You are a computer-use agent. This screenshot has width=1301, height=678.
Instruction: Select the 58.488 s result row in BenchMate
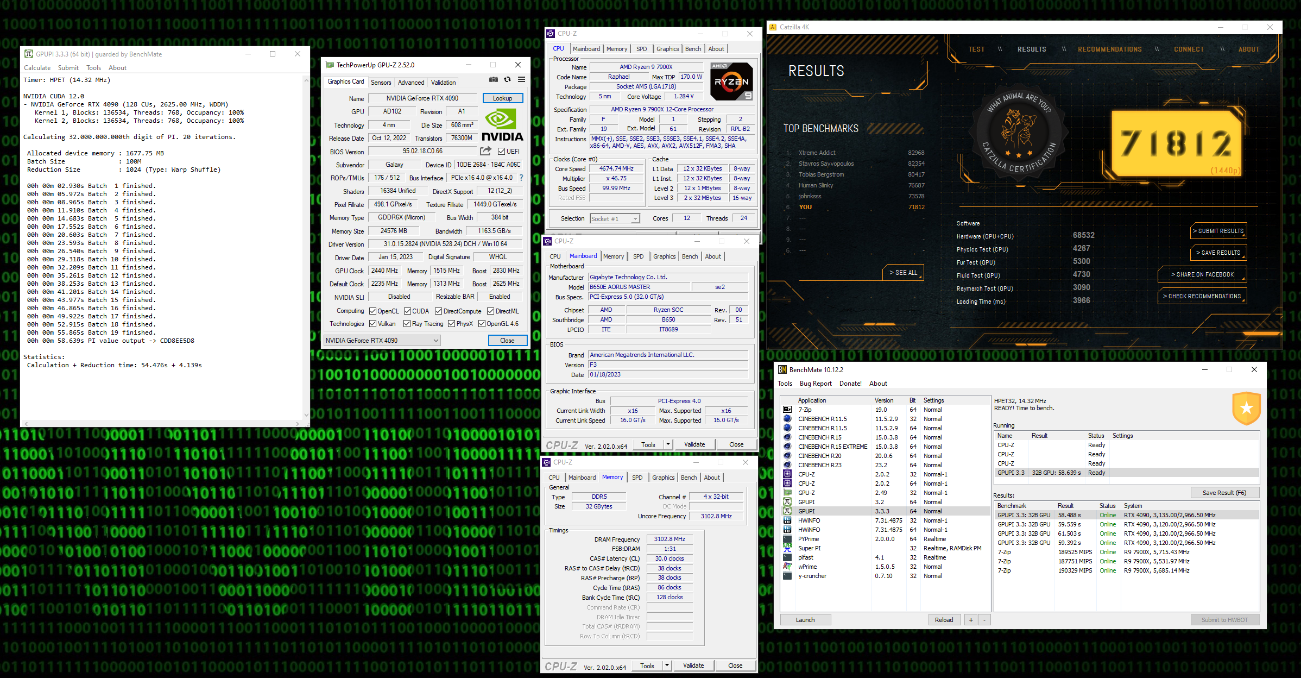[x=1126, y=515]
